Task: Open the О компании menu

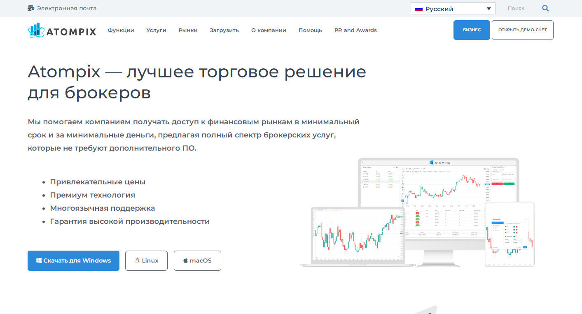Action: tap(269, 30)
